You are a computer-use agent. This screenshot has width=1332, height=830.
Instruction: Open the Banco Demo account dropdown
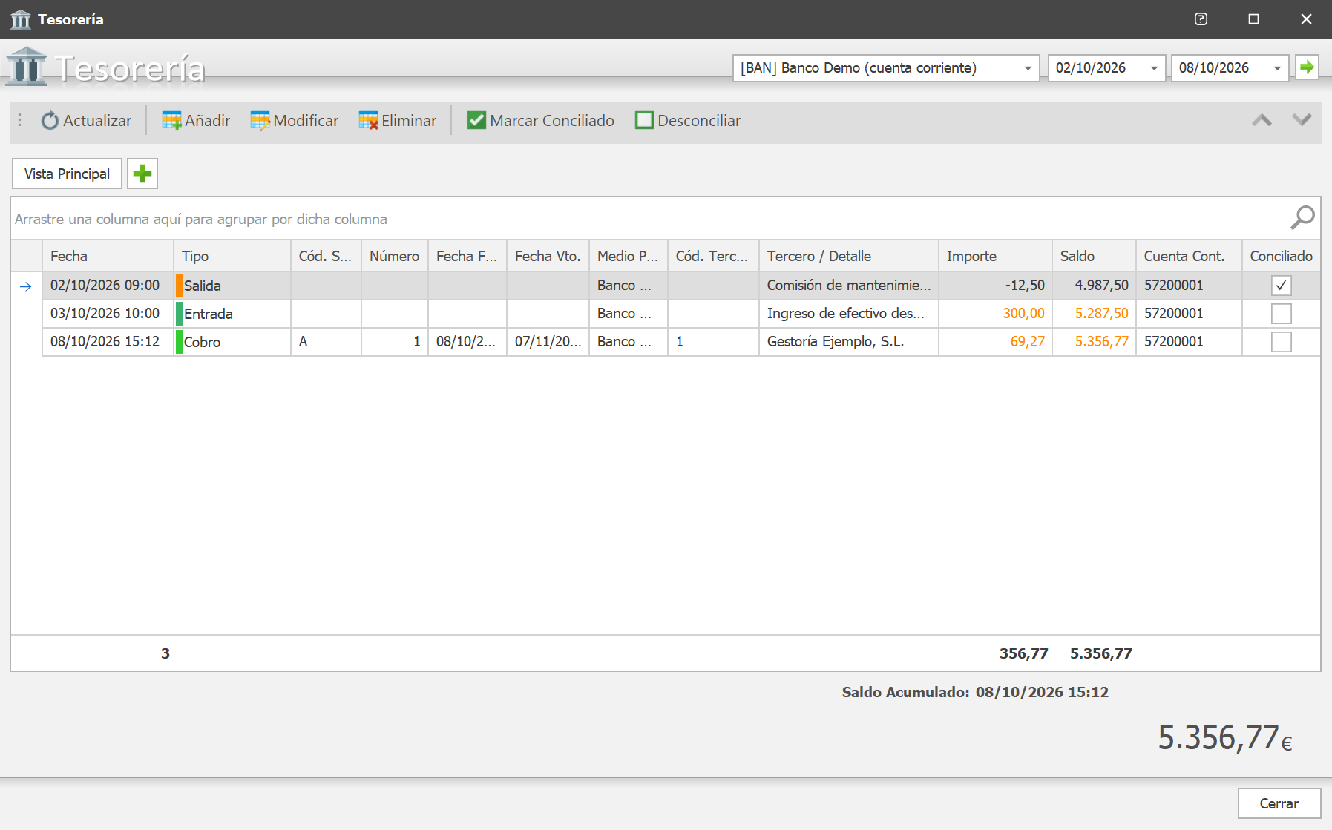[1028, 68]
